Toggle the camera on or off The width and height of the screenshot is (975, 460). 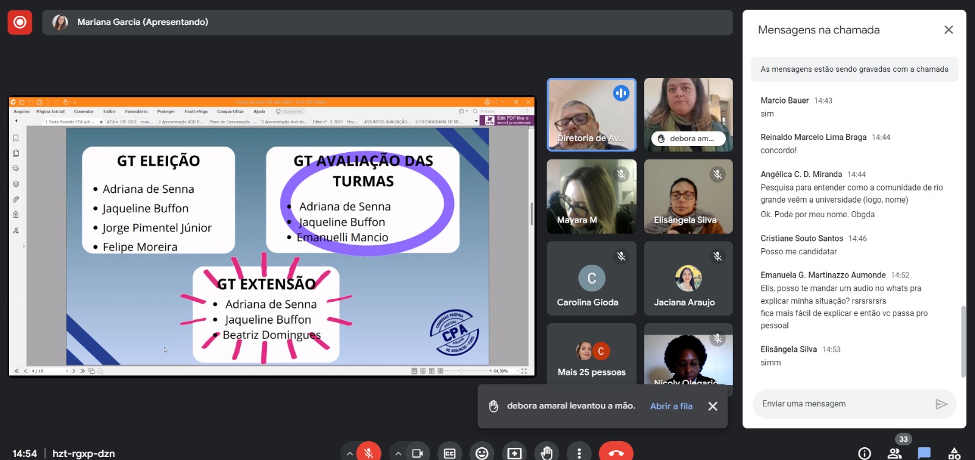(x=417, y=453)
